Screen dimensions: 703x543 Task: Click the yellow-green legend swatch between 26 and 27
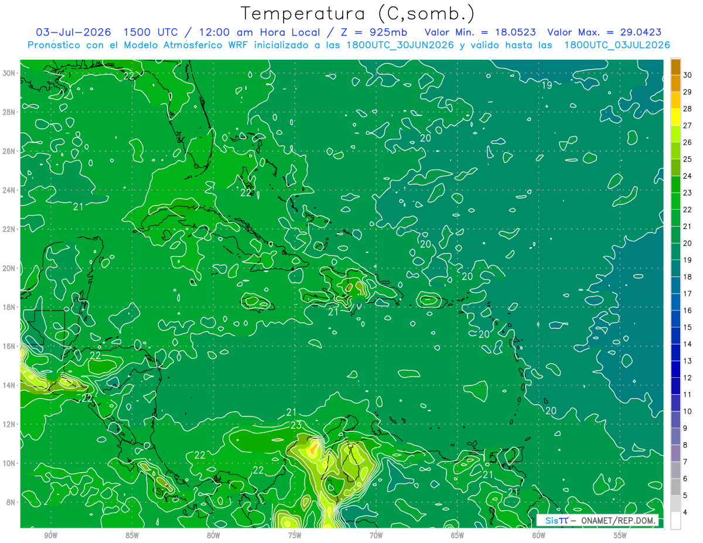(675, 134)
